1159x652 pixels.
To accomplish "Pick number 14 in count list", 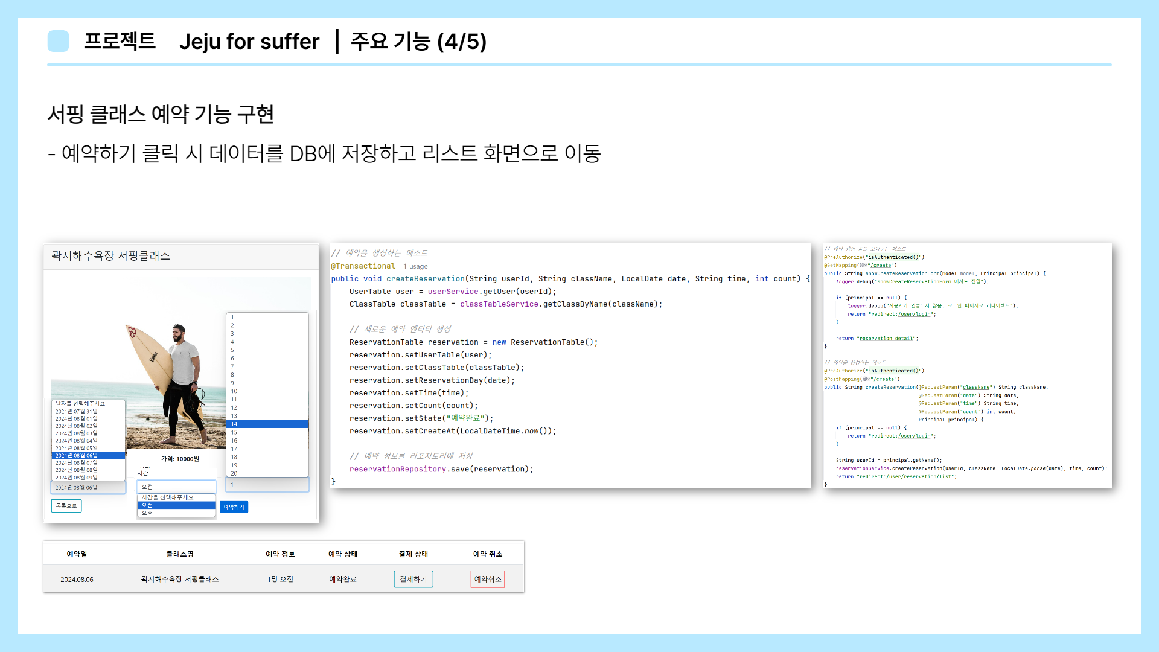I will (x=234, y=424).
